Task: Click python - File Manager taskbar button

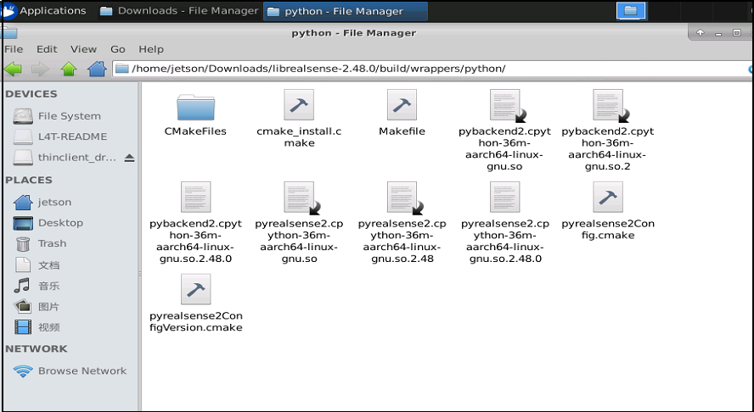Action: pyautogui.click(x=345, y=11)
